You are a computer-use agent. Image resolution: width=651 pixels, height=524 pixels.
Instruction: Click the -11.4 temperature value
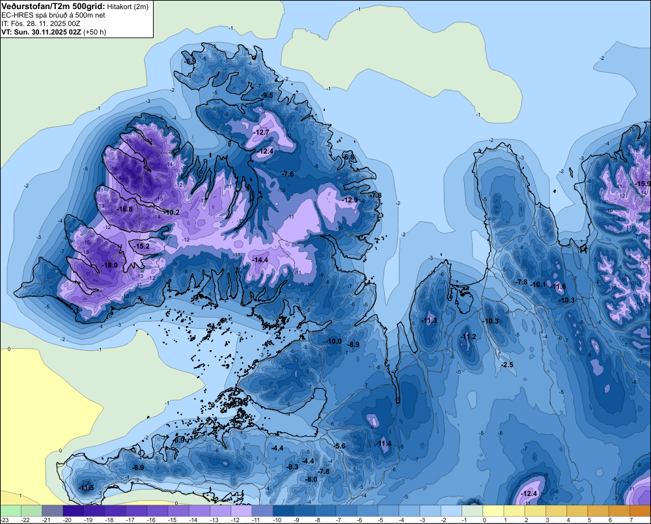tap(383, 444)
